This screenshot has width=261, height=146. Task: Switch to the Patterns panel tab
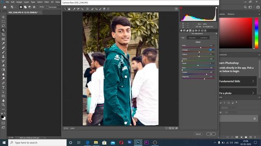coord(231,14)
